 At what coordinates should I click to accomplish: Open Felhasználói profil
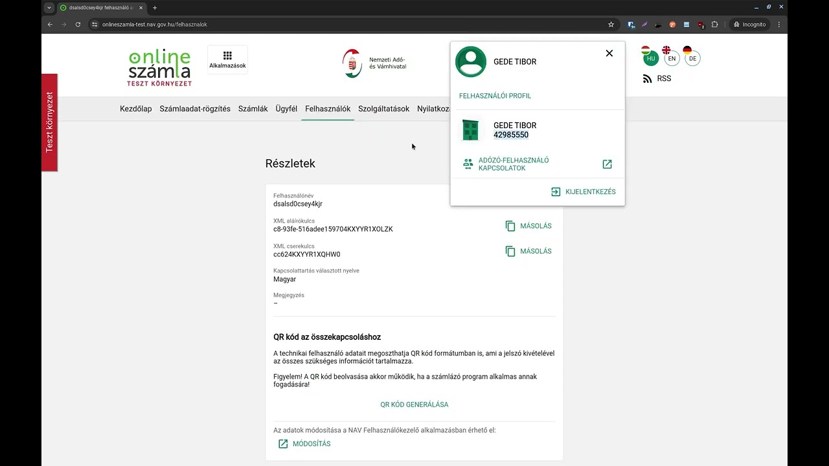click(x=495, y=96)
